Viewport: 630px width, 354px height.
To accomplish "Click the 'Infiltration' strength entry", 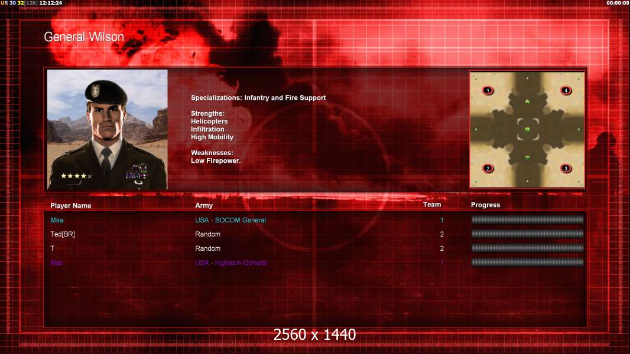I will point(207,129).
